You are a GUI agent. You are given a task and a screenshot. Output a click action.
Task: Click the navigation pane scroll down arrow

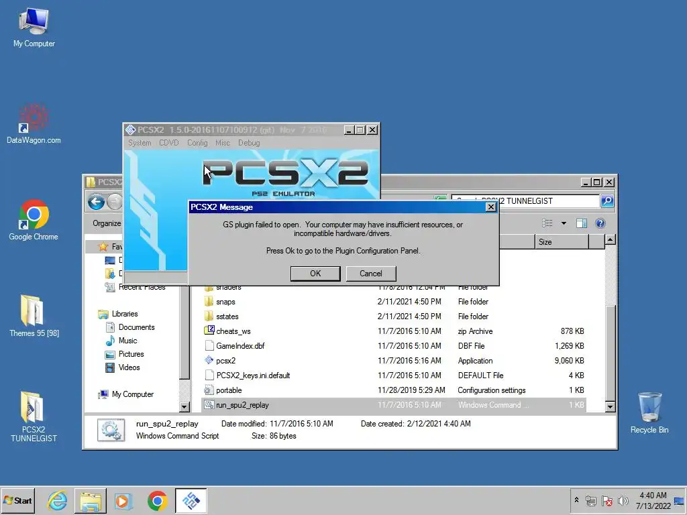tap(184, 407)
